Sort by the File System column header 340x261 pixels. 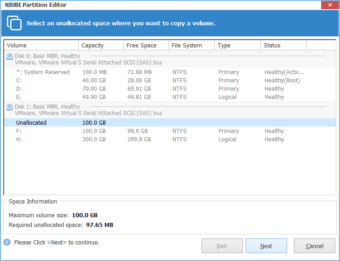(x=191, y=45)
